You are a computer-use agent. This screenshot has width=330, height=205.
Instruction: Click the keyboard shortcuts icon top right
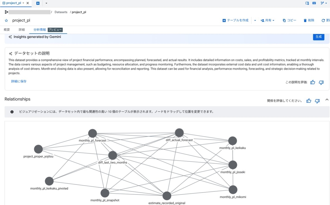pyautogui.click(x=314, y=3)
